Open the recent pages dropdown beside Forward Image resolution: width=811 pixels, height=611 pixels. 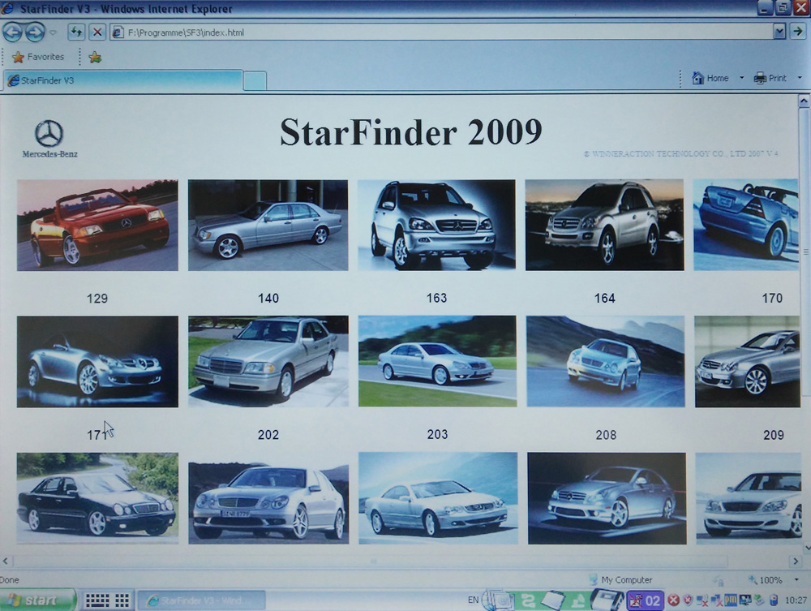(53, 32)
